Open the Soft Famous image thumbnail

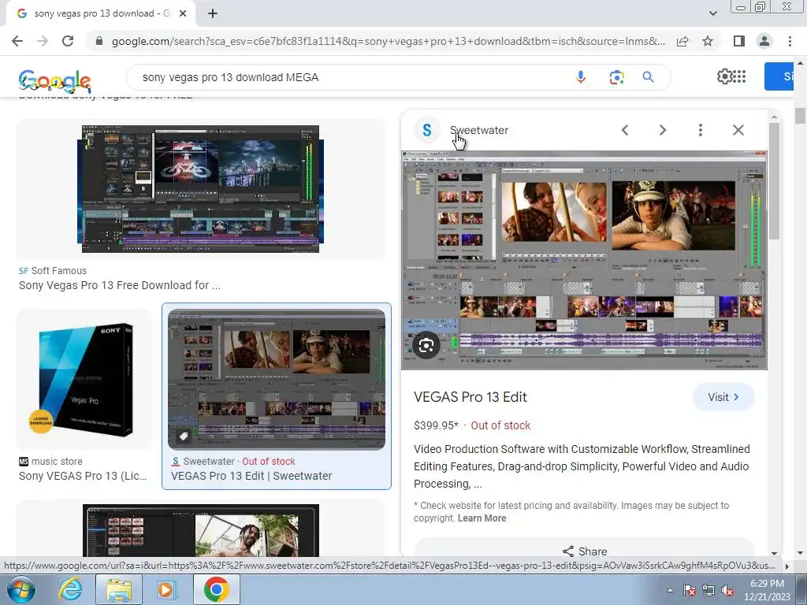[200, 189]
